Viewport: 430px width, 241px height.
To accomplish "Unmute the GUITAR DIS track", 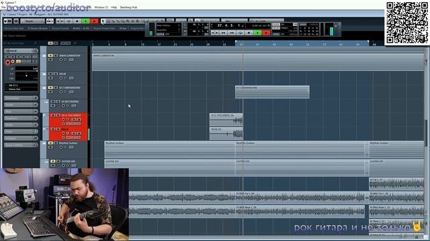I will pyautogui.click(x=53, y=161).
